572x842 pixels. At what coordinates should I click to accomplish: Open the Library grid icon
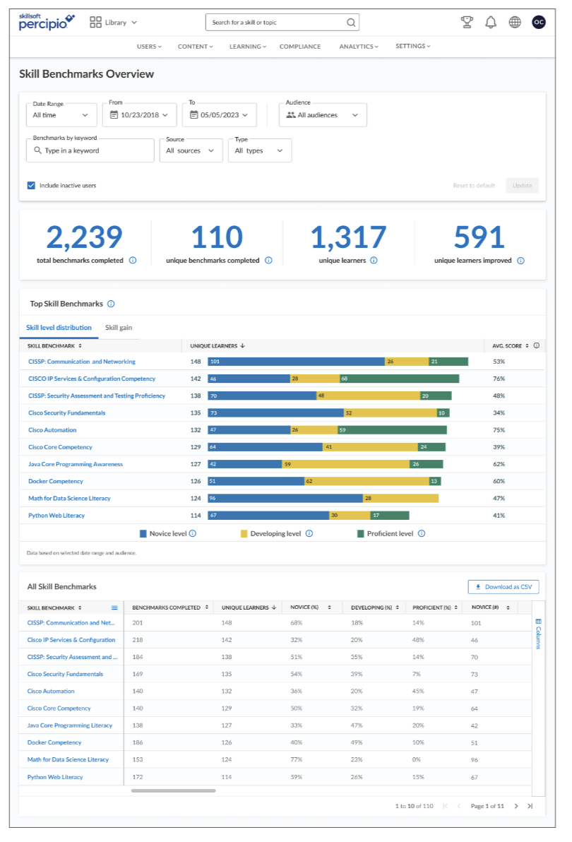pyautogui.click(x=95, y=22)
